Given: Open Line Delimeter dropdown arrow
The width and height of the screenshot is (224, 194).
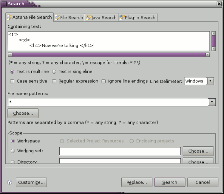Looking at the screenshot, I should click(210, 81).
